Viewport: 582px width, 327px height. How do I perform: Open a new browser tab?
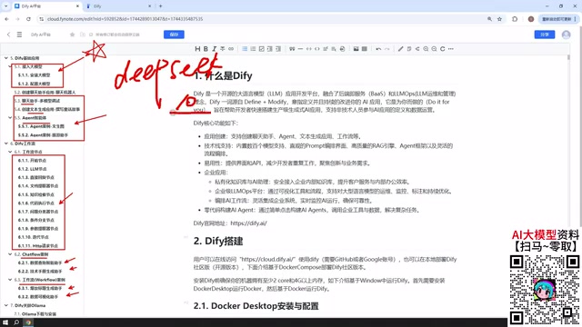coord(160,6)
